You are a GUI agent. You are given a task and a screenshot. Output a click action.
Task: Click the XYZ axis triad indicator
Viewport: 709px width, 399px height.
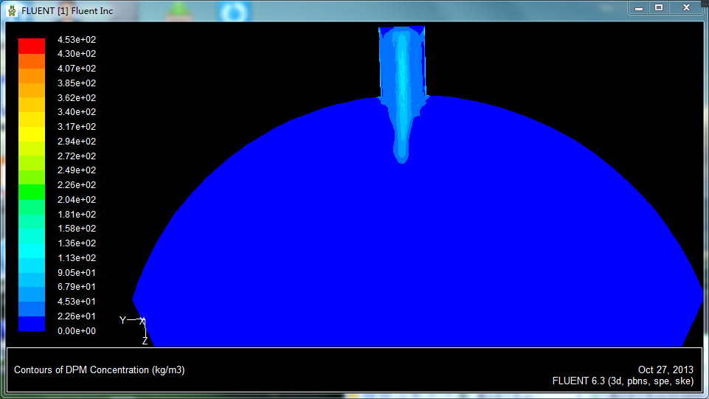[x=134, y=330]
